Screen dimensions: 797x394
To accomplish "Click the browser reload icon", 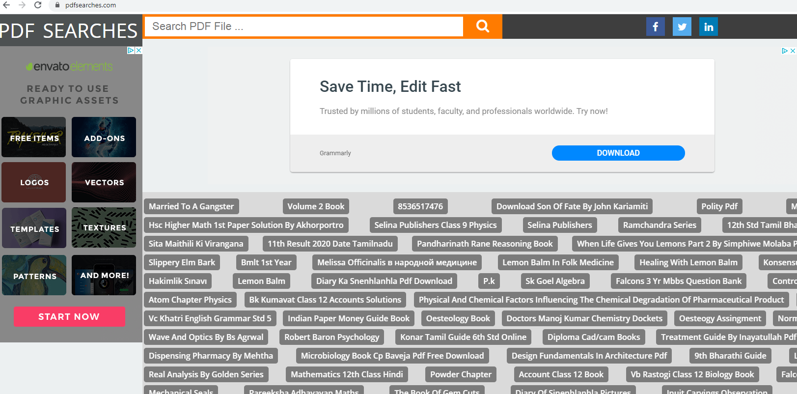I will [x=38, y=5].
